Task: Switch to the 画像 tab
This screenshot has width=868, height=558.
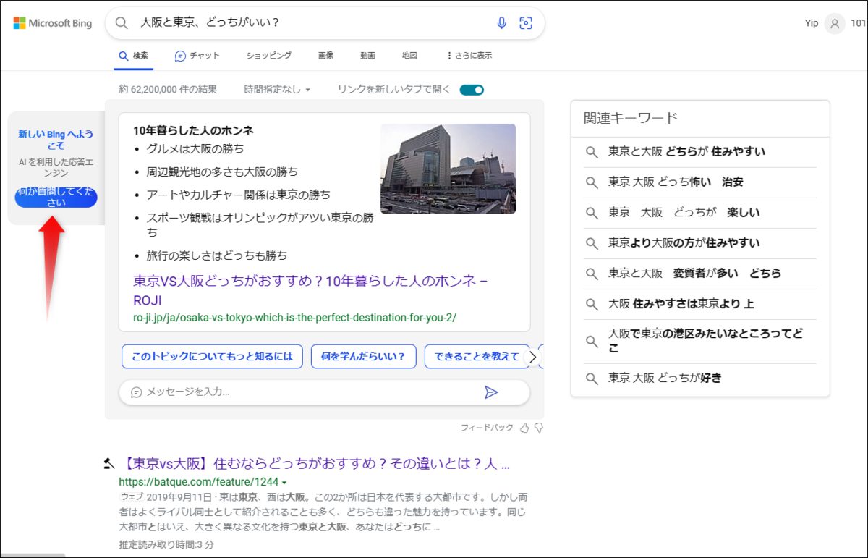Action: point(325,55)
